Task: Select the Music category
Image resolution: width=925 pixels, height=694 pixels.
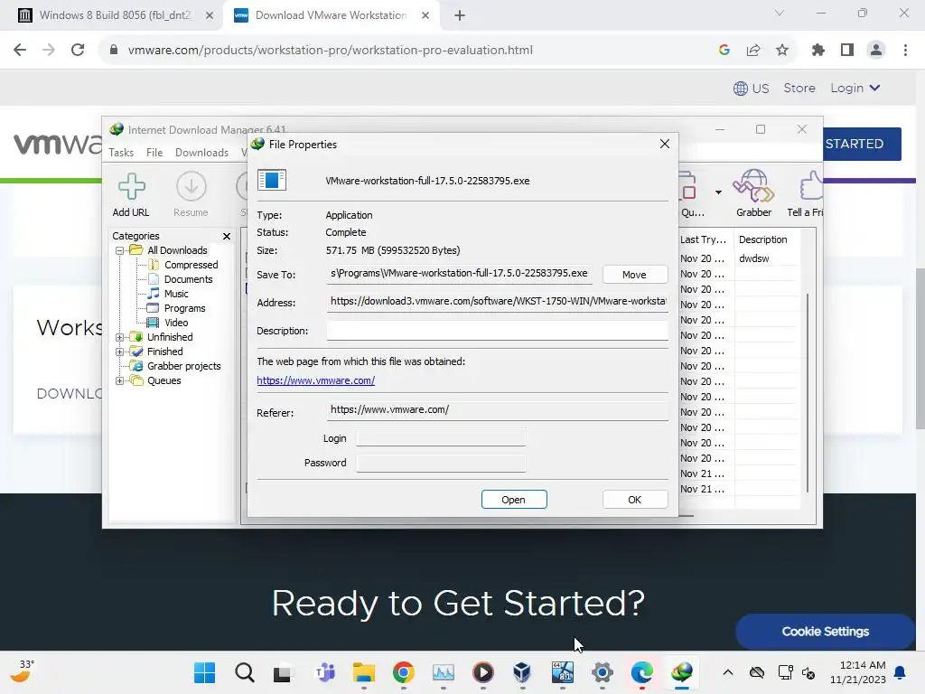Action: [x=176, y=294]
